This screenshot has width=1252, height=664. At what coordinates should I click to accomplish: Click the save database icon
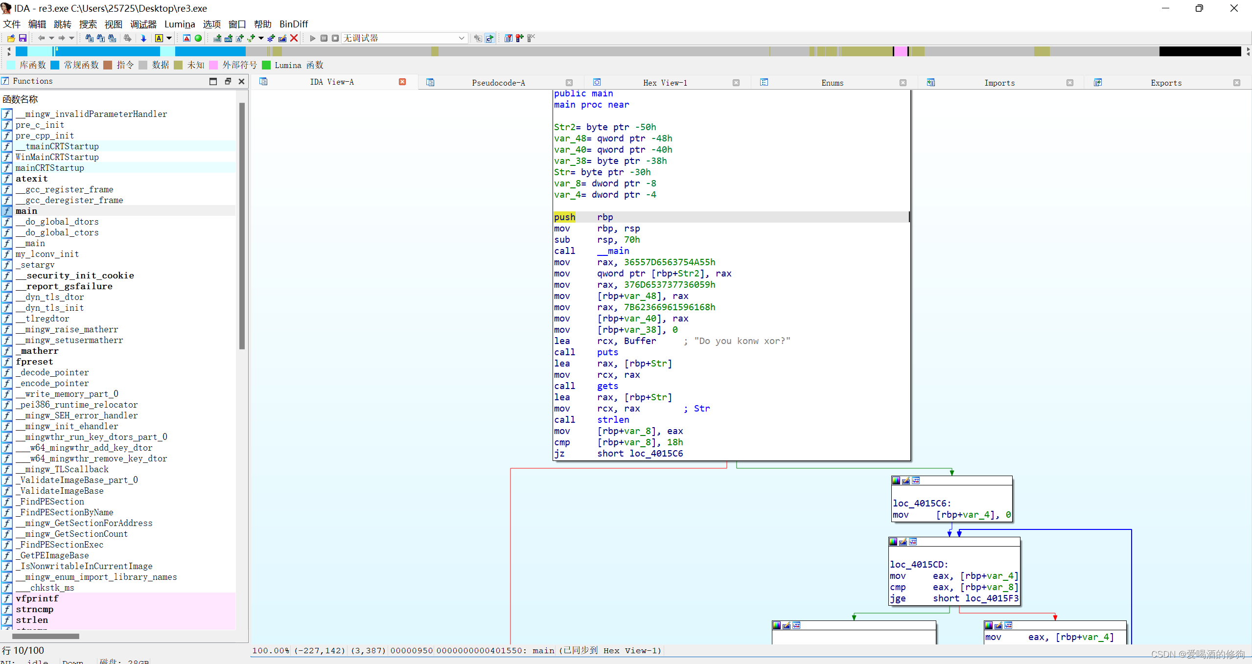coord(23,38)
